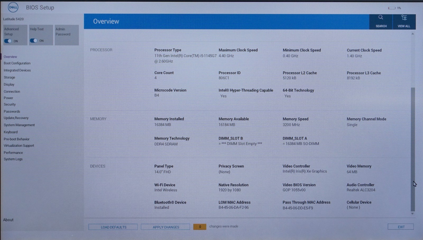
Task: Go to Performance settings
Action: [13, 153]
